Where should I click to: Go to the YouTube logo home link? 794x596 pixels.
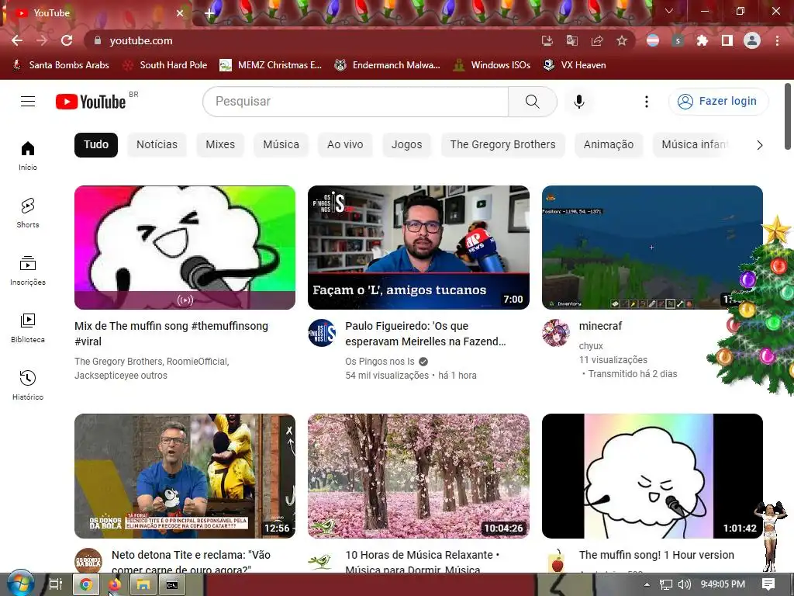(x=91, y=102)
